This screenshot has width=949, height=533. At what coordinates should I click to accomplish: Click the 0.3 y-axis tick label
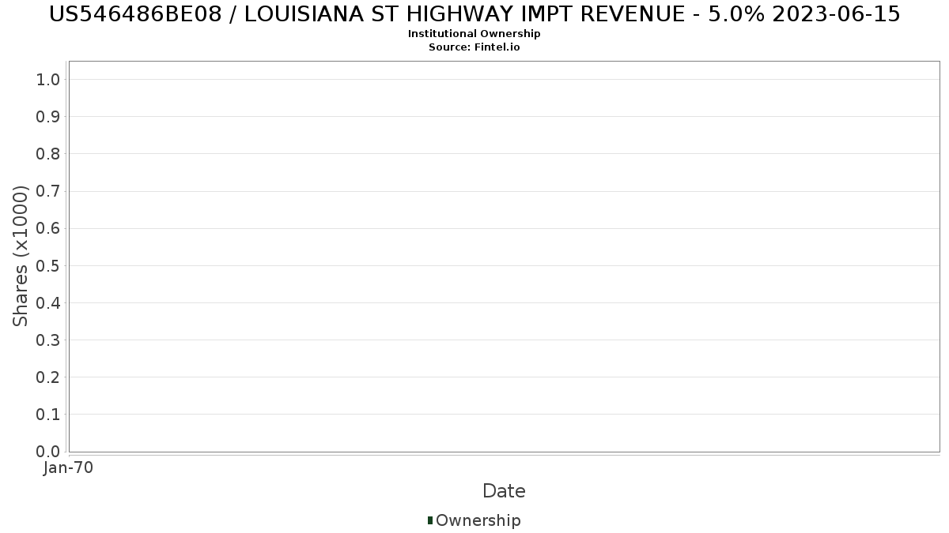pyautogui.click(x=48, y=340)
